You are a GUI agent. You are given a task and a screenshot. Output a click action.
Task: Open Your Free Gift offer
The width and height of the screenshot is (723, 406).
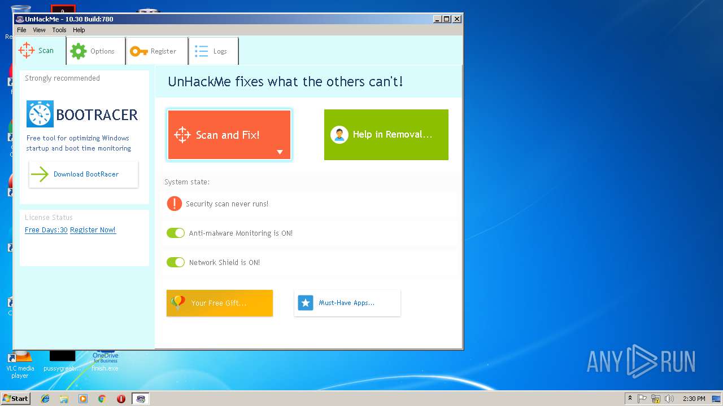220,303
